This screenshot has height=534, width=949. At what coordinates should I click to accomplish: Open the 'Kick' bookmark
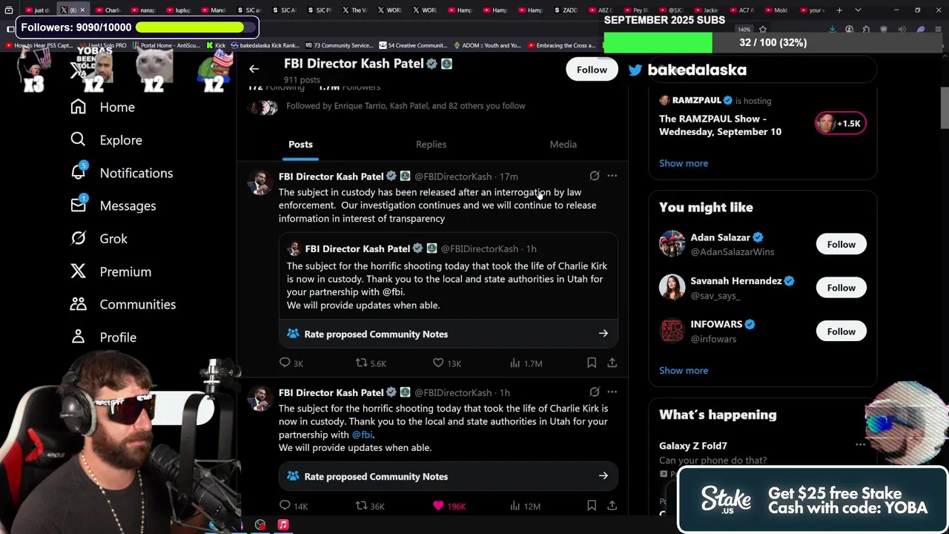(216, 45)
